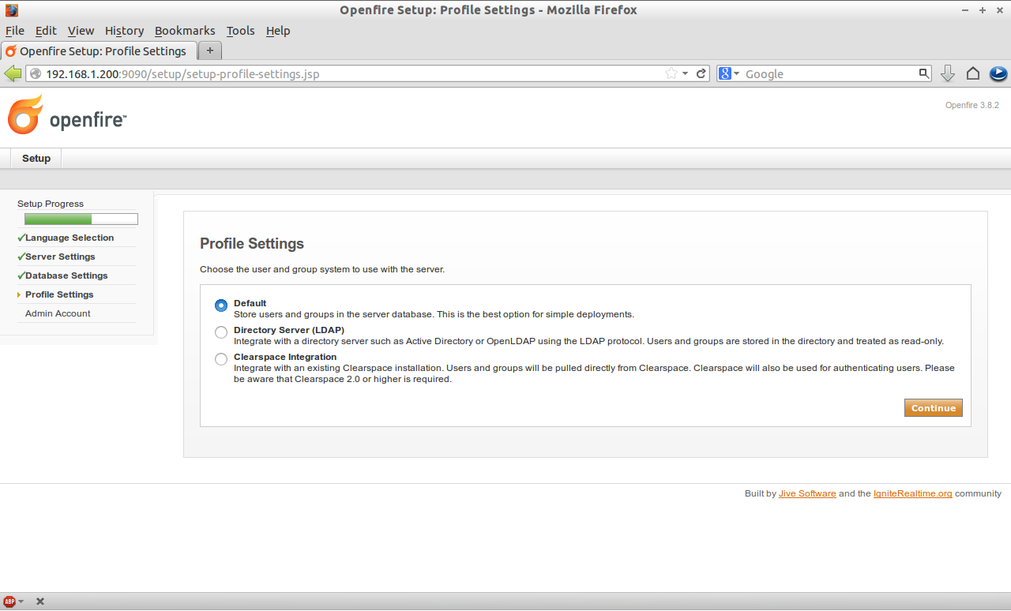Click the Setup navigation tab

[36, 159]
